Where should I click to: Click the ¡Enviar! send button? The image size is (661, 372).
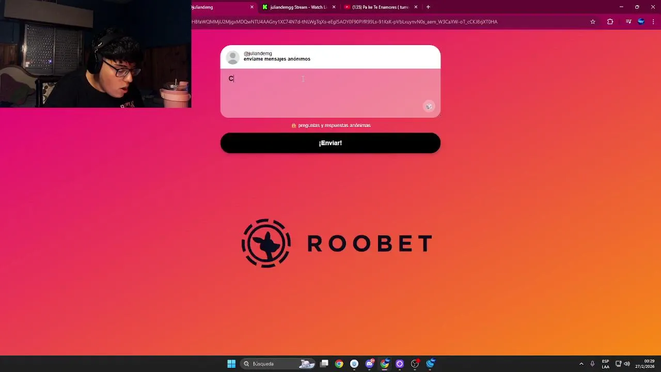tap(330, 143)
